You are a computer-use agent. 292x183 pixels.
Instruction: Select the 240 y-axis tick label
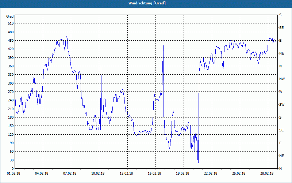pyautogui.click(x=11, y=100)
